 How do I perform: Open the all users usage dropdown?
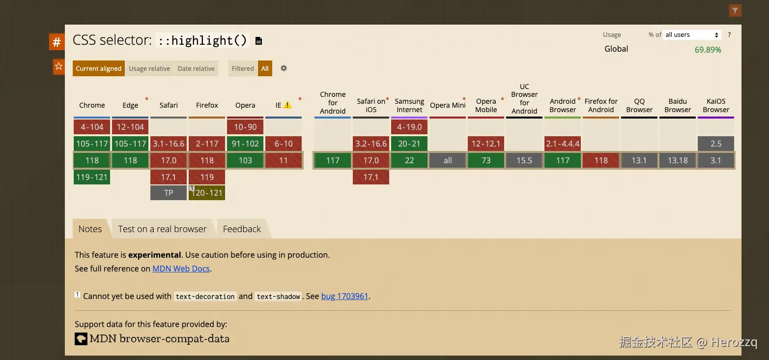pos(692,35)
